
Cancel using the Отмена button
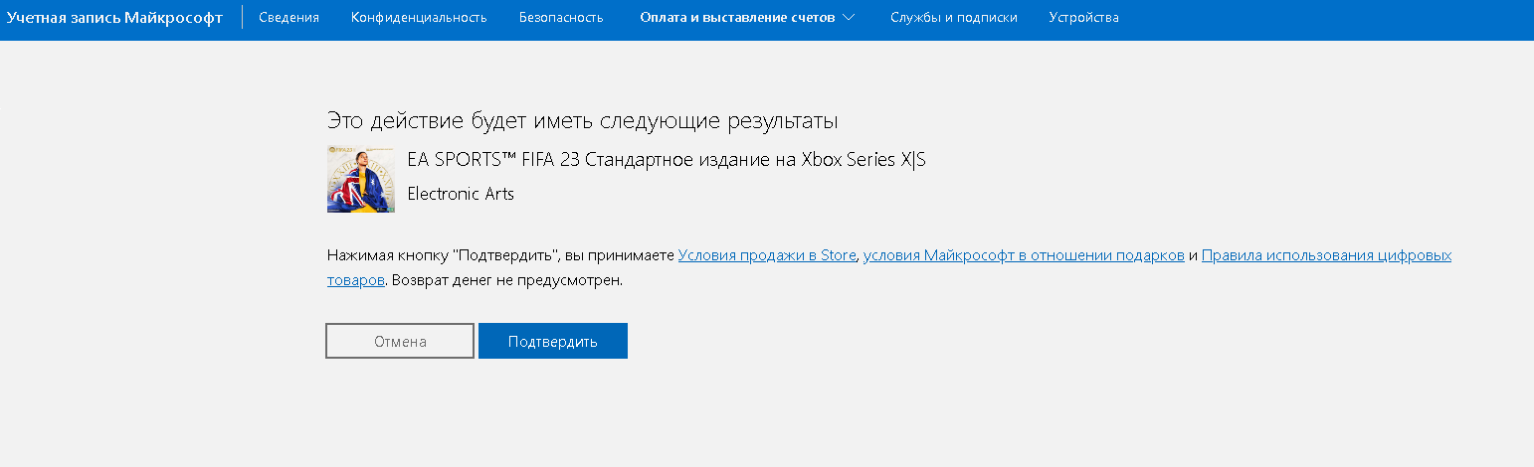pos(400,341)
